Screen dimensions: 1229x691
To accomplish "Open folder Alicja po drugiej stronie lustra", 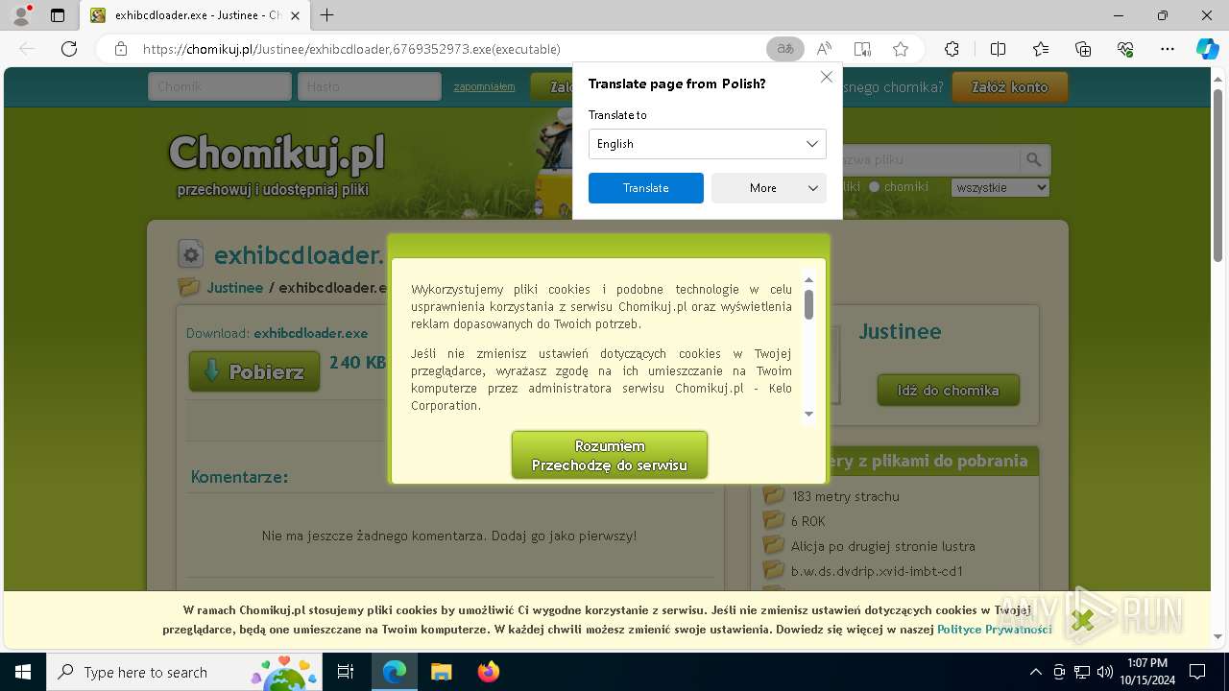I will (x=883, y=546).
